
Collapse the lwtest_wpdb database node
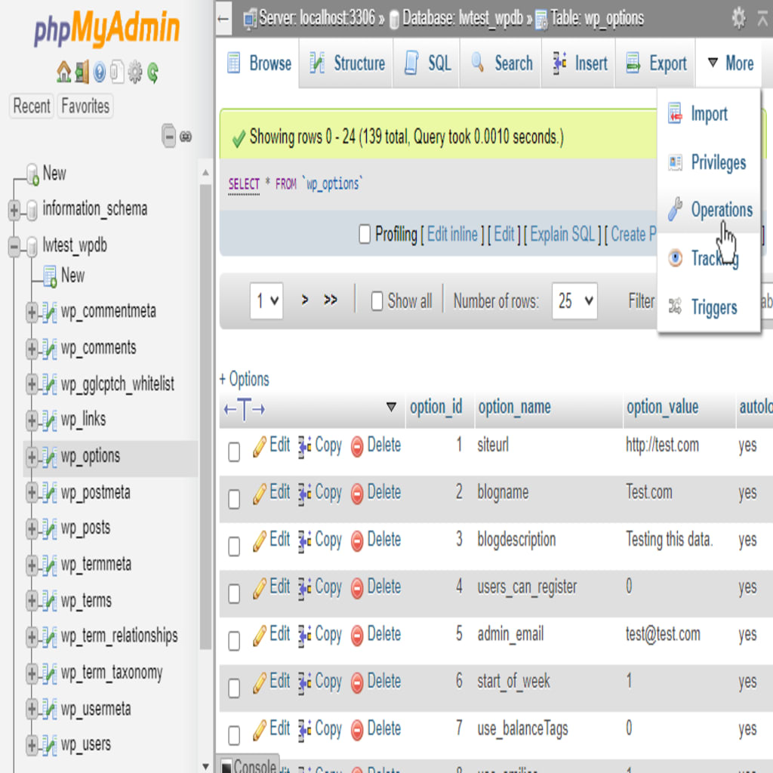click(14, 247)
